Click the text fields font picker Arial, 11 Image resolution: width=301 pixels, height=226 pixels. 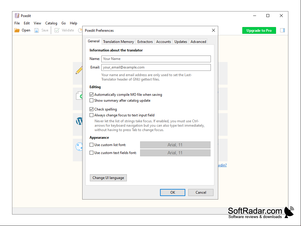coord(175,153)
